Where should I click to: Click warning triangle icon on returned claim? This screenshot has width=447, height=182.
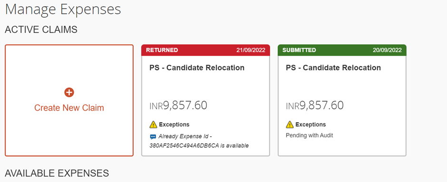pyautogui.click(x=154, y=124)
